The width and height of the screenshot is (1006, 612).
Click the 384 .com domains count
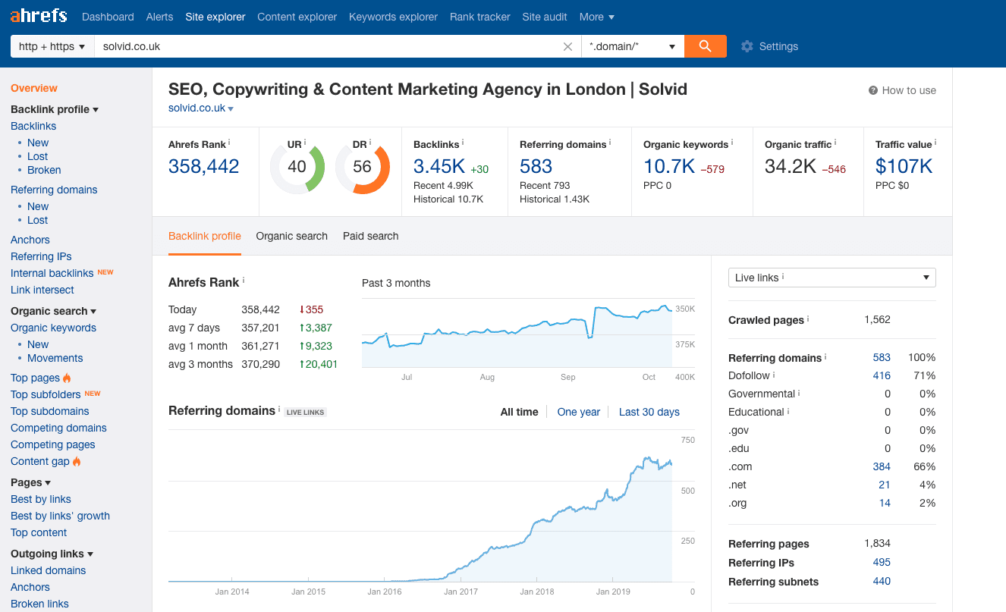tap(882, 466)
